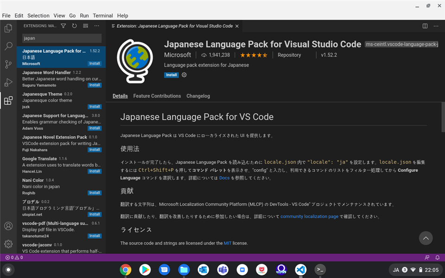Select the Extensions view icon
This screenshot has height=278, width=445.
pos(8,101)
